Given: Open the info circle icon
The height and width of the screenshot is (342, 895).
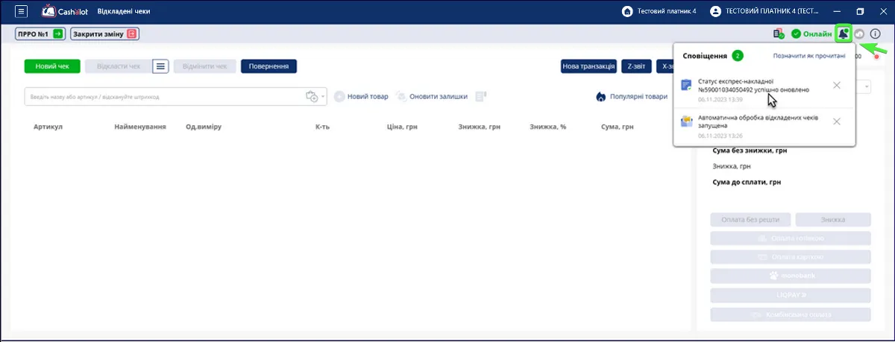Looking at the screenshot, I should [x=876, y=34].
